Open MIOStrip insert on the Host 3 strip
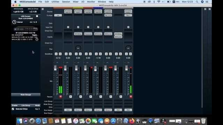 (x=78, y=34)
